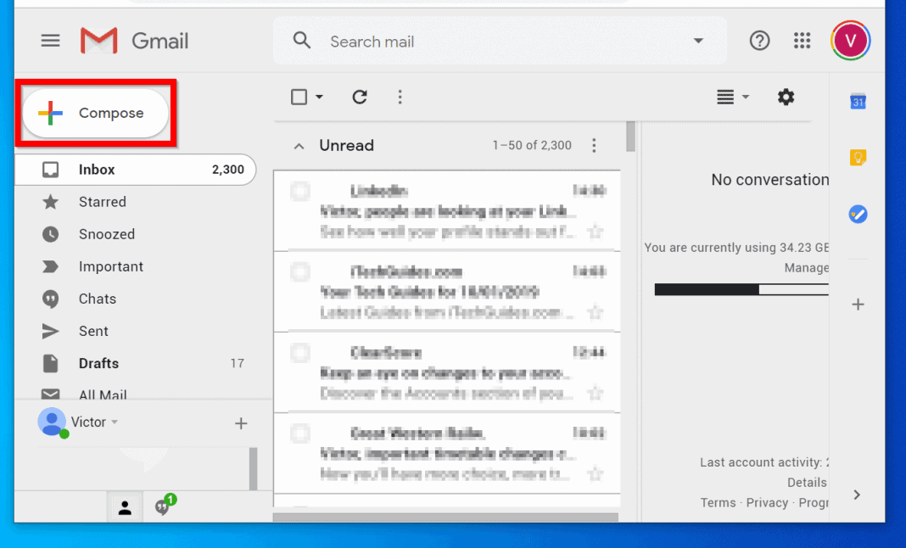The image size is (906, 548).
Task: Click the mail list horizontal scrollbar
Action: click(445, 517)
